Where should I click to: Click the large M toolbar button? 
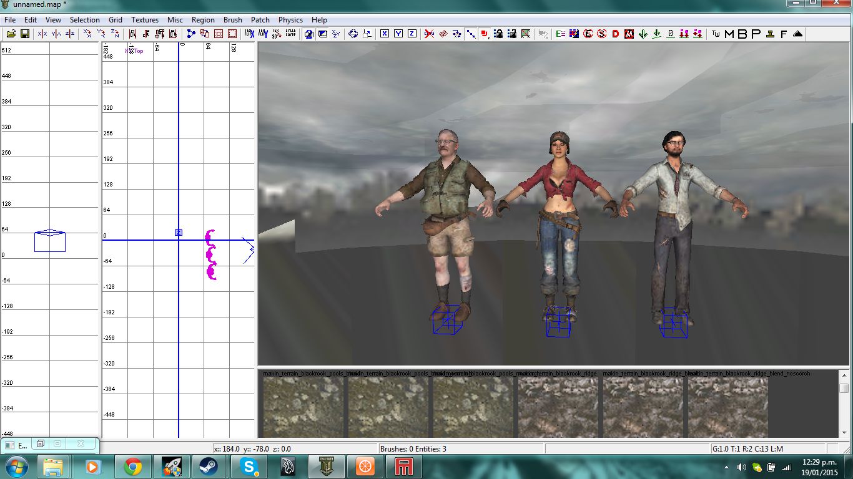(x=729, y=34)
